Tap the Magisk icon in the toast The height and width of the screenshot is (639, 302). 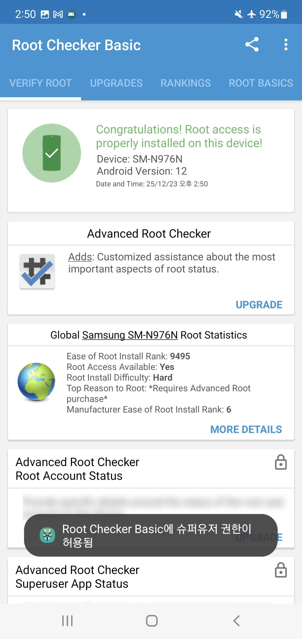[48, 535]
